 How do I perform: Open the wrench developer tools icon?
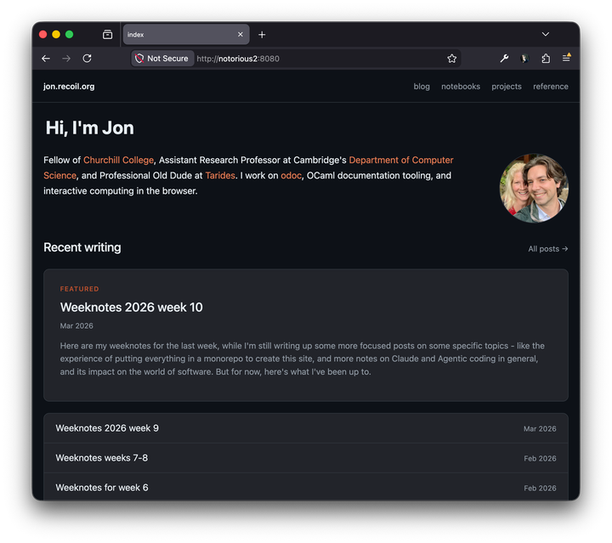[x=504, y=59]
